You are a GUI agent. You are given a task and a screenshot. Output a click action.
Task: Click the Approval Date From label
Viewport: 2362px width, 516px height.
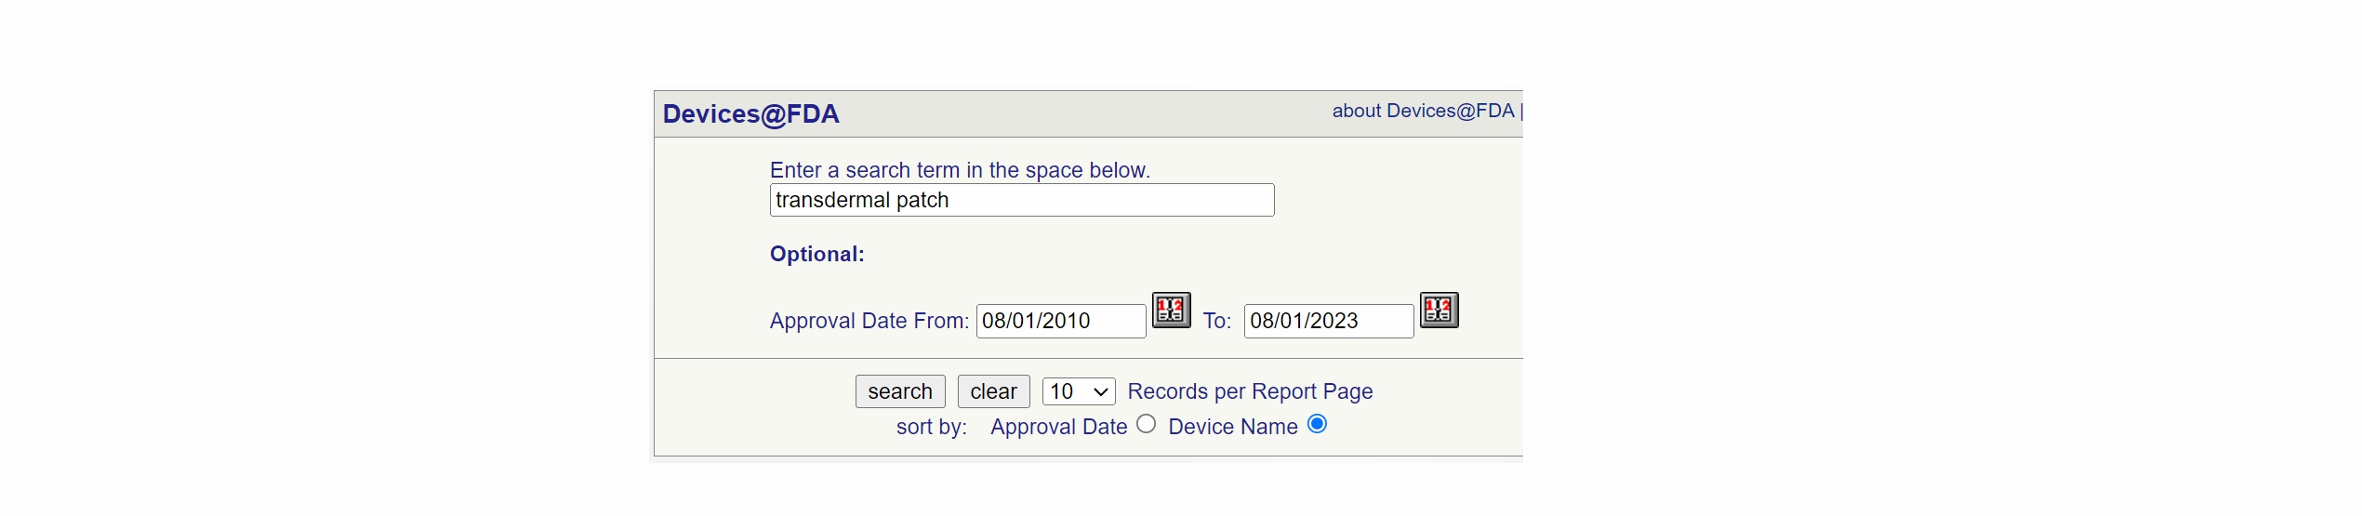pos(869,321)
